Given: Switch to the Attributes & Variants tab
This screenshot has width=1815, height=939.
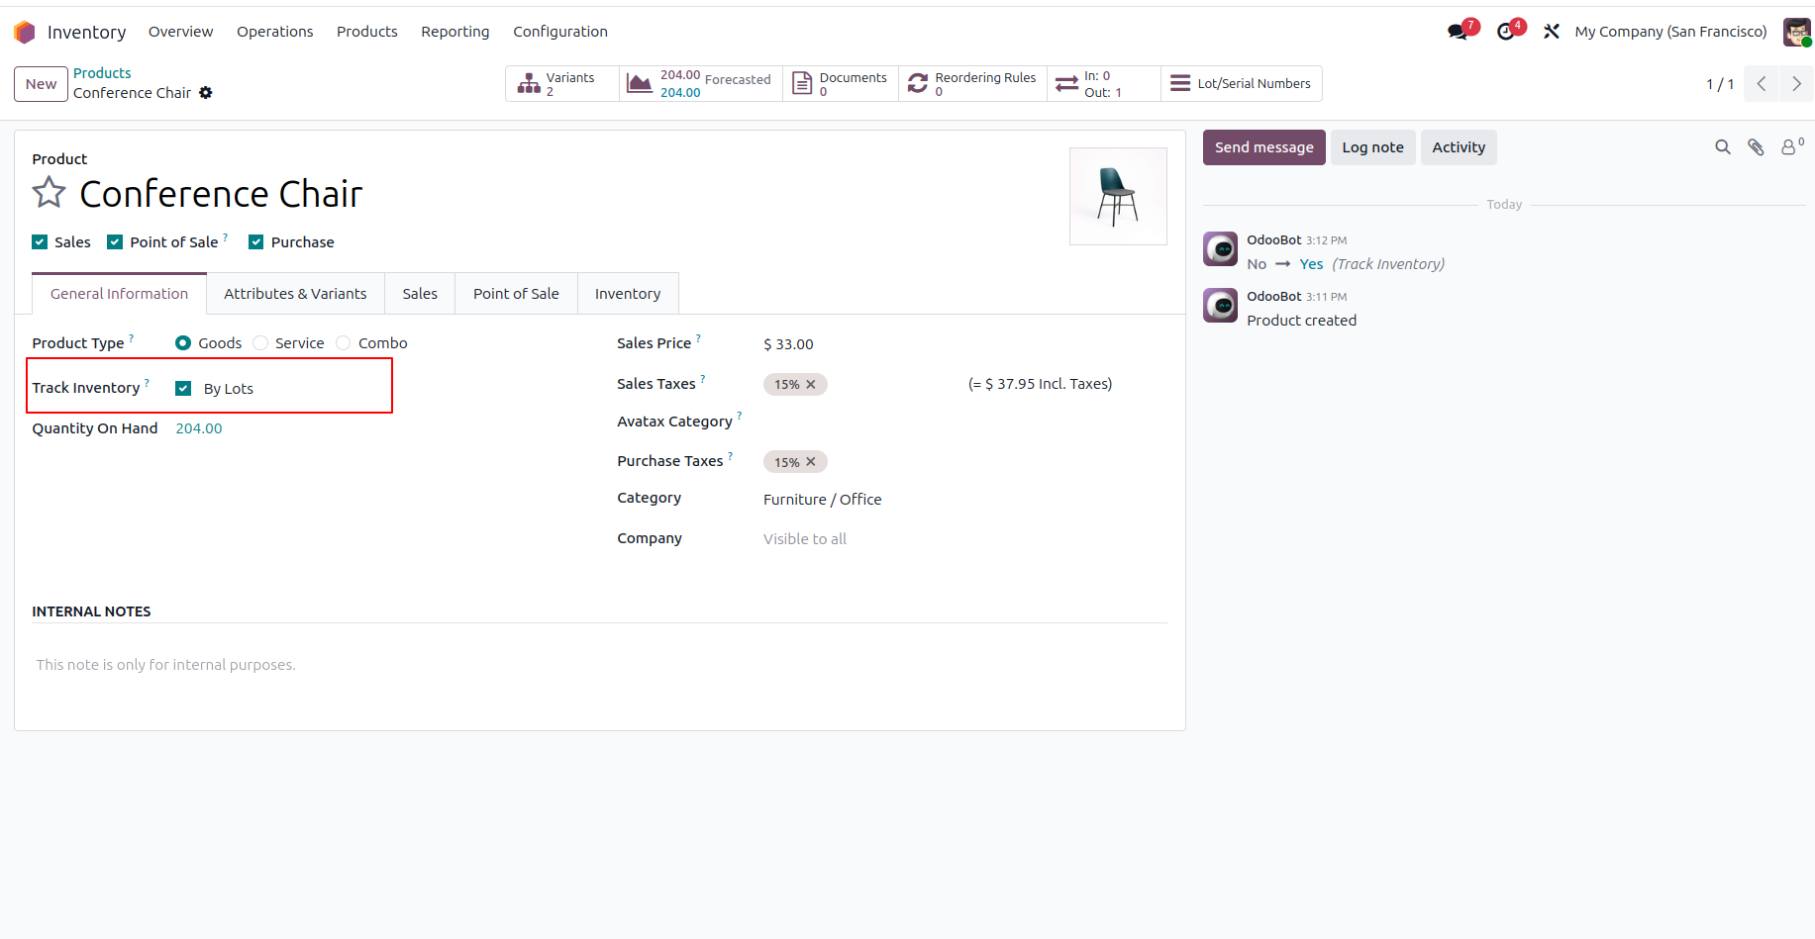Looking at the screenshot, I should tap(295, 294).
